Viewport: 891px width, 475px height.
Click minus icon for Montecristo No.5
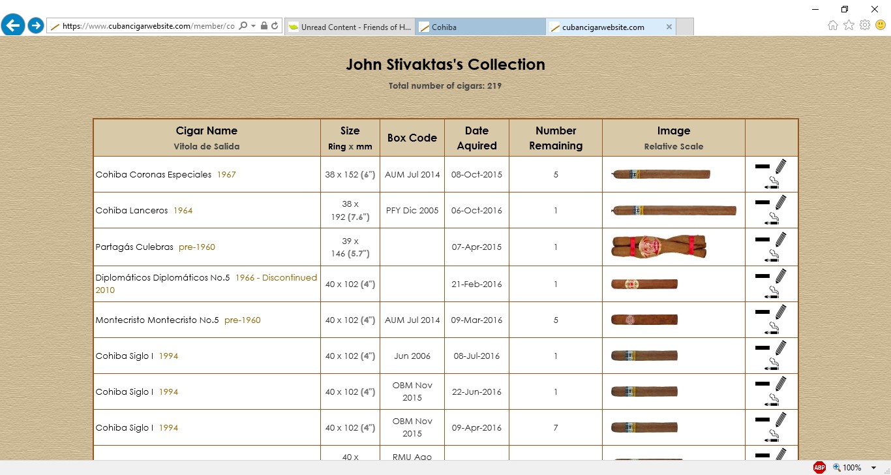[762, 312]
